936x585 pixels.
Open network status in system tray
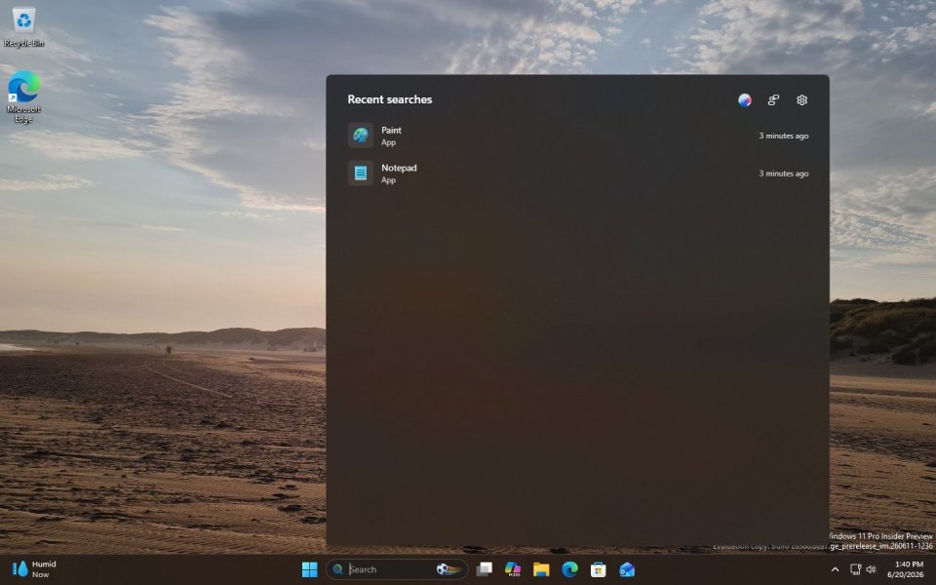855,569
